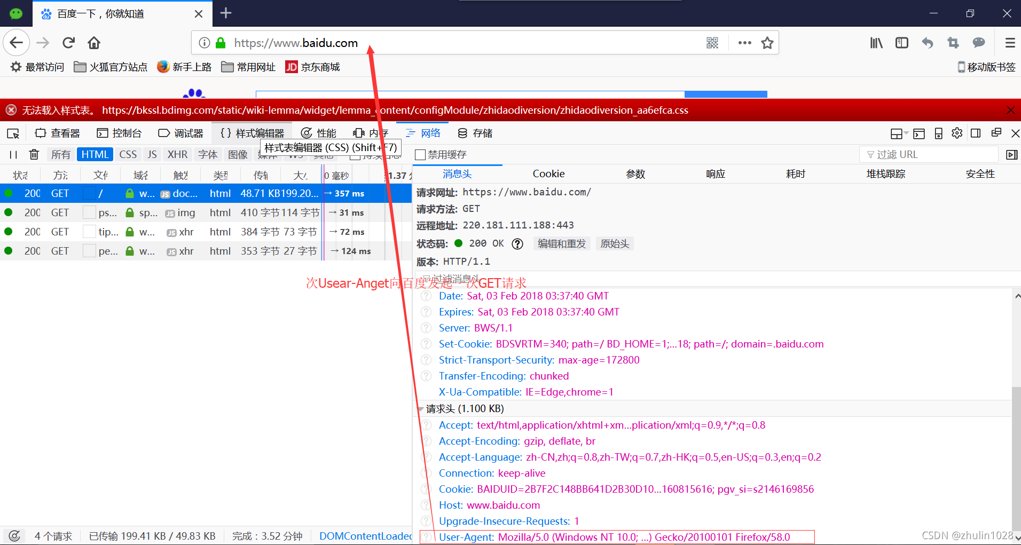Click the browser back arrow button
Viewport: 1021px width, 545px height.
pos(17,43)
